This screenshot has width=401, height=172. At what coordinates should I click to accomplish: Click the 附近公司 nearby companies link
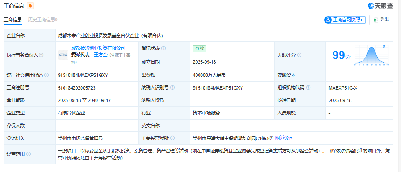[x=284, y=138]
